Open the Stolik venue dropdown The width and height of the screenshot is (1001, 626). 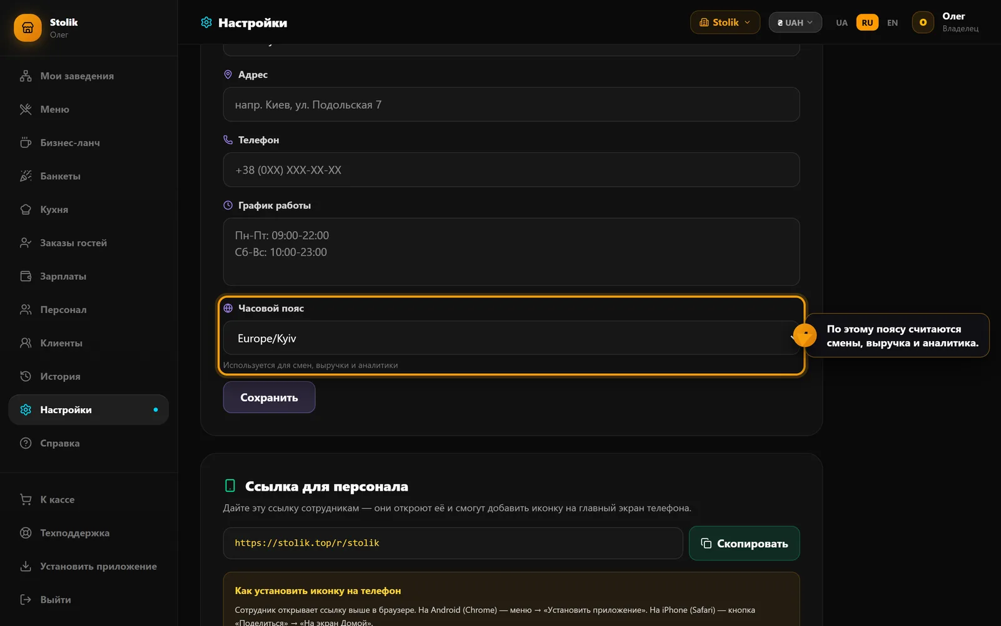click(725, 23)
